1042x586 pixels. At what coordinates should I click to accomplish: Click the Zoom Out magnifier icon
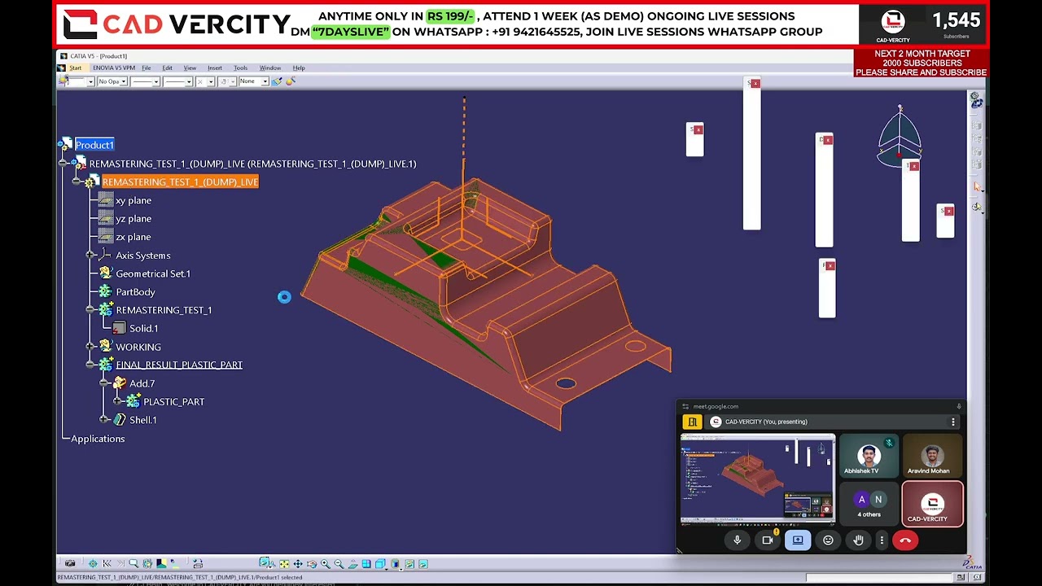339,563
